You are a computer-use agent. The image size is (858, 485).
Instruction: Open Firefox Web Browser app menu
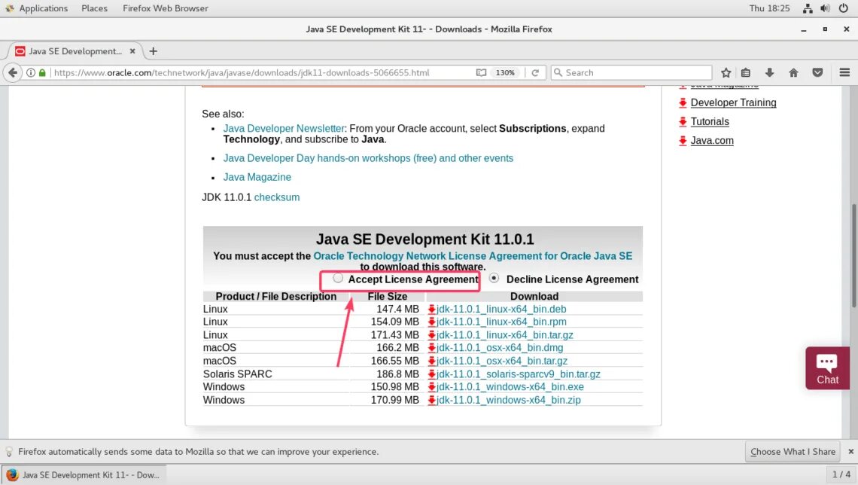(x=166, y=8)
